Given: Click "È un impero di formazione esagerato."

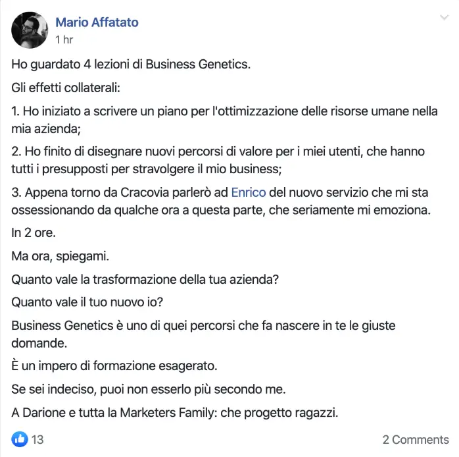Looking at the screenshot, I should pos(114,365).
